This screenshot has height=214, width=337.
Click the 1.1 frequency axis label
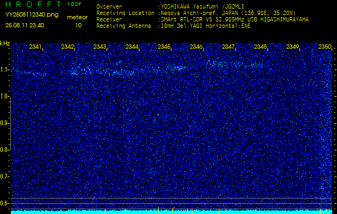(x=4, y=70)
